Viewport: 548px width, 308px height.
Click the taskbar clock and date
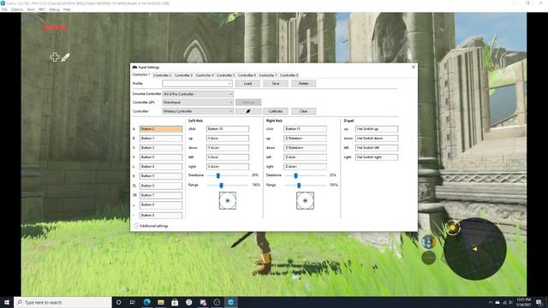coord(523,302)
